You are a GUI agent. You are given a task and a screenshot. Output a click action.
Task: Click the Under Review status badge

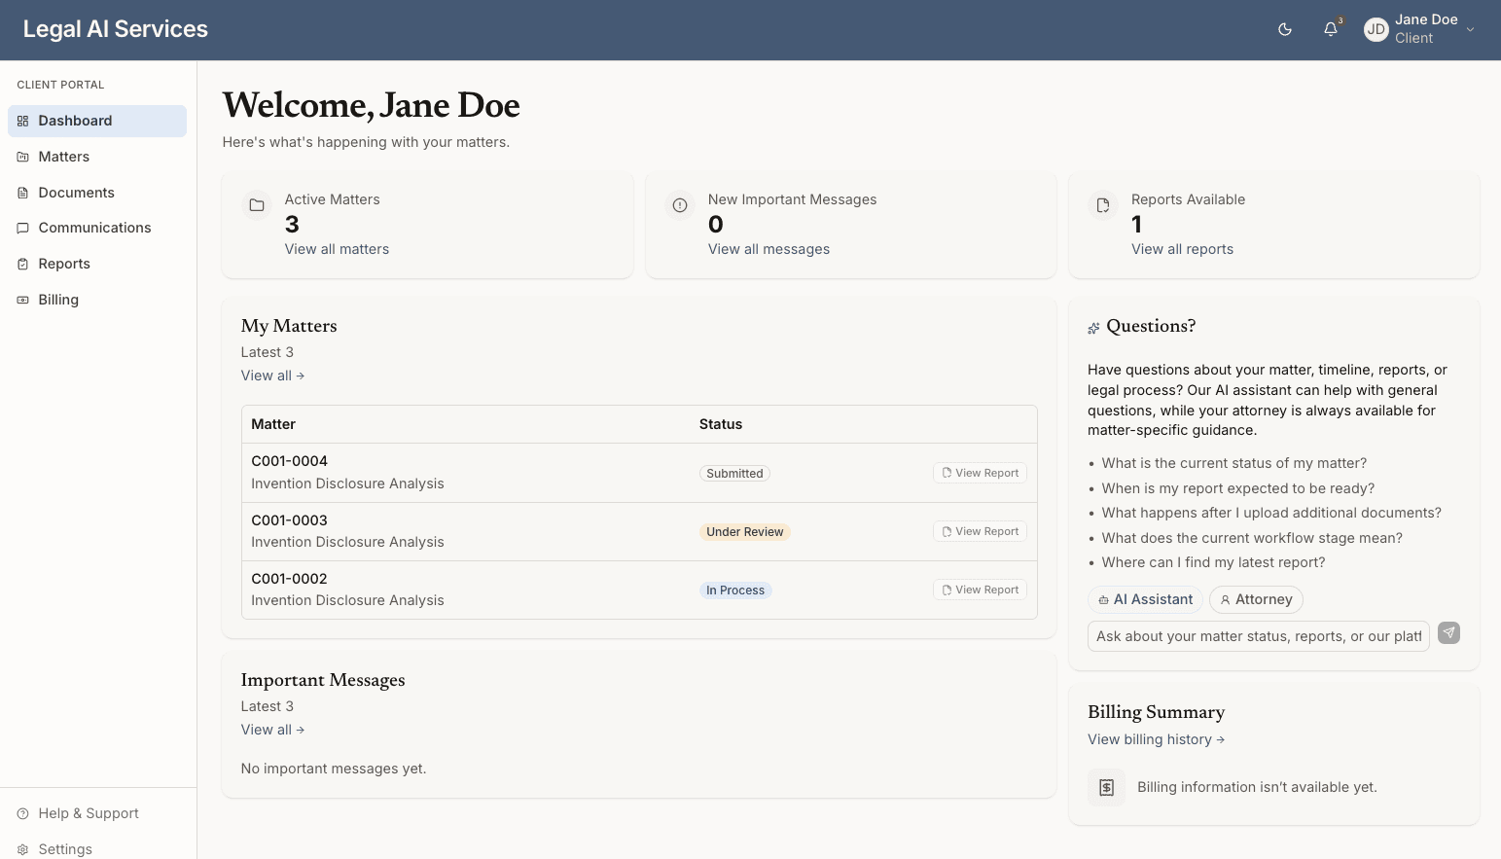point(744,532)
